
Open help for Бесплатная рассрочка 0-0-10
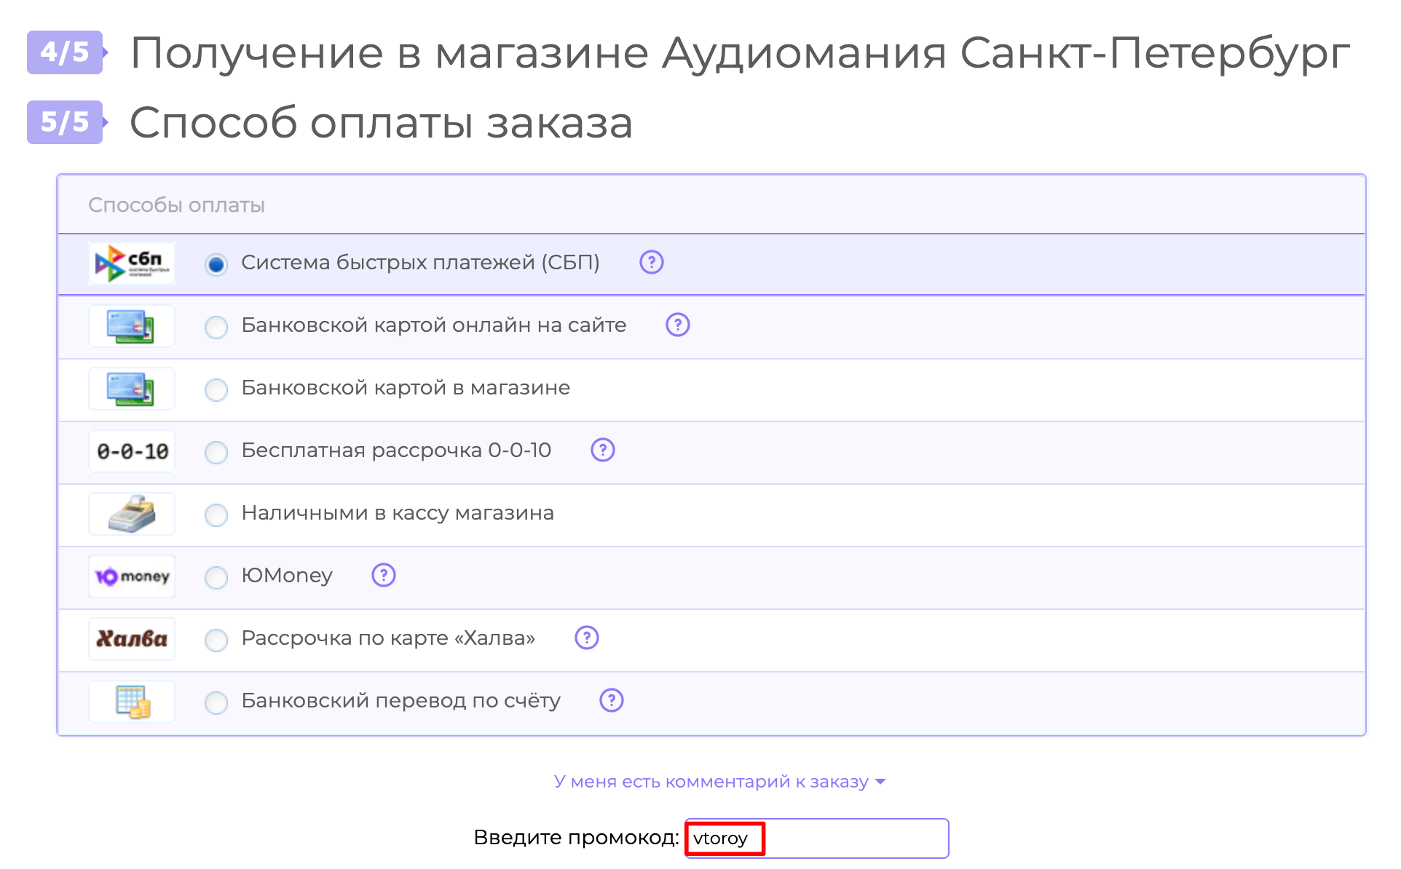603,451
